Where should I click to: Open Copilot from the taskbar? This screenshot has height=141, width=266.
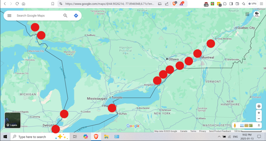[x=85, y=137]
